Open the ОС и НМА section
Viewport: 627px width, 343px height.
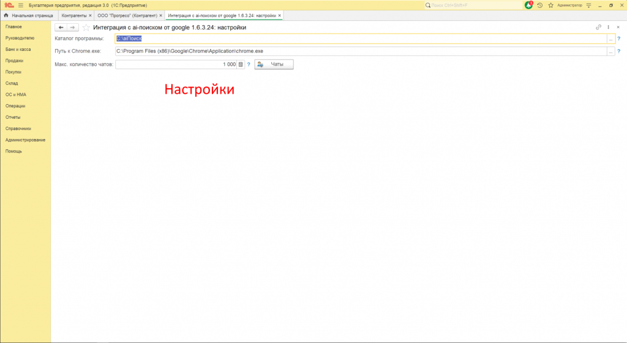point(15,95)
